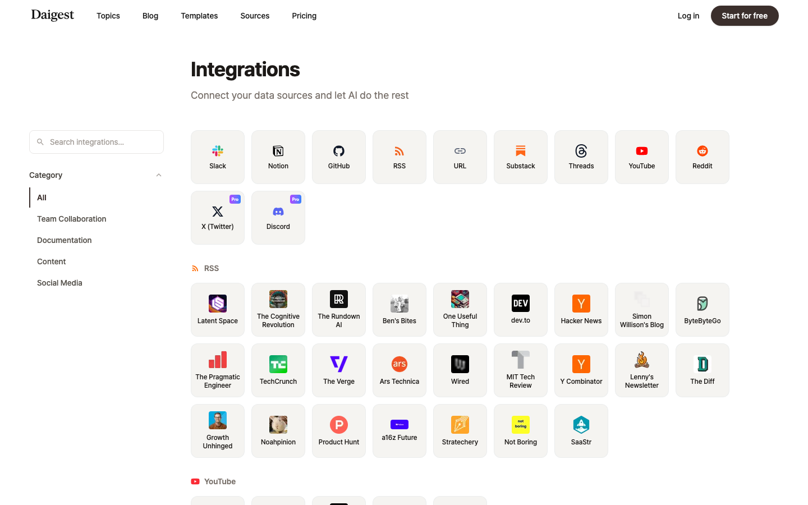Select Lenny's Newsletter source
The width and height of the screenshot is (808, 505).
tap(642, 370)
